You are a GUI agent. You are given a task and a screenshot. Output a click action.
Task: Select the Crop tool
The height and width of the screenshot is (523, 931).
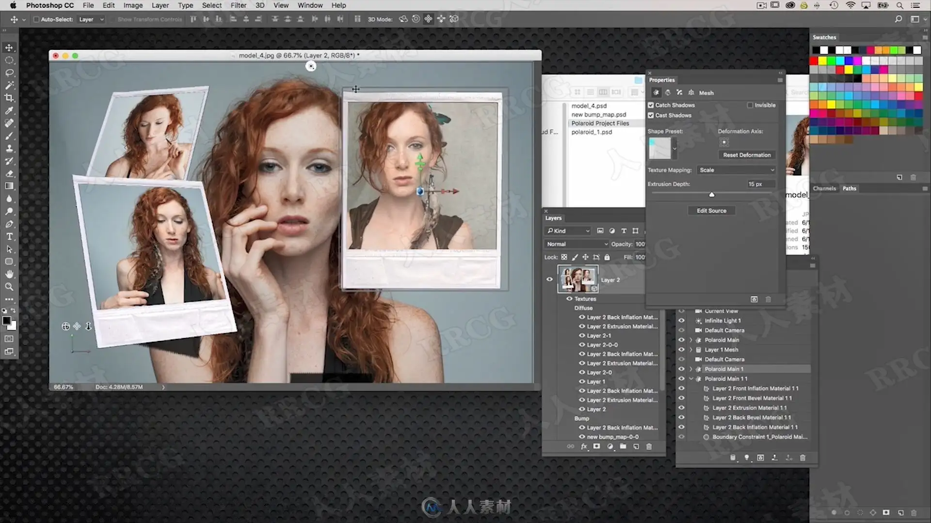click(9, 98)
